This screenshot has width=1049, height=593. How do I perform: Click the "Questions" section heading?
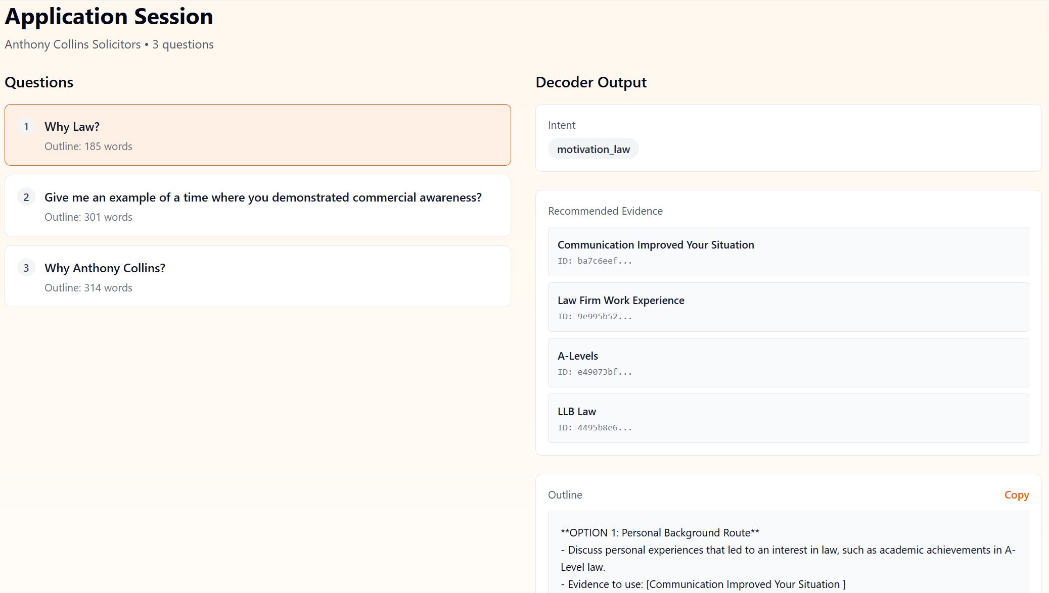(38, 82)
